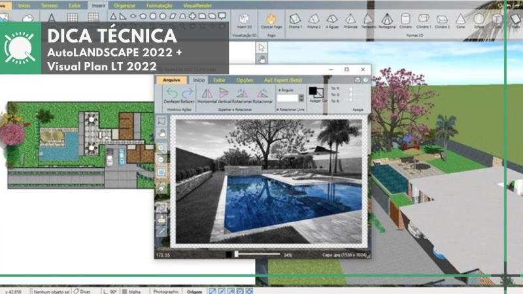Click the first Rotacionar icon
Image resolution: width=523 pixels, height=294 pixels.
click(x=242, y=93)
